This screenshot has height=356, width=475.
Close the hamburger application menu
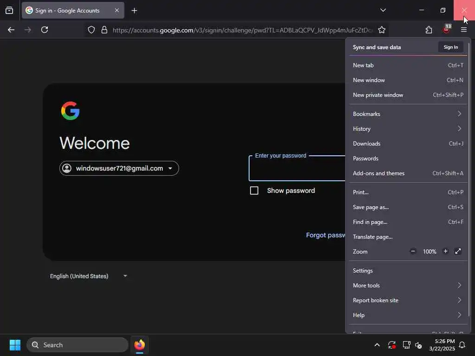click(x=464, y=30)
